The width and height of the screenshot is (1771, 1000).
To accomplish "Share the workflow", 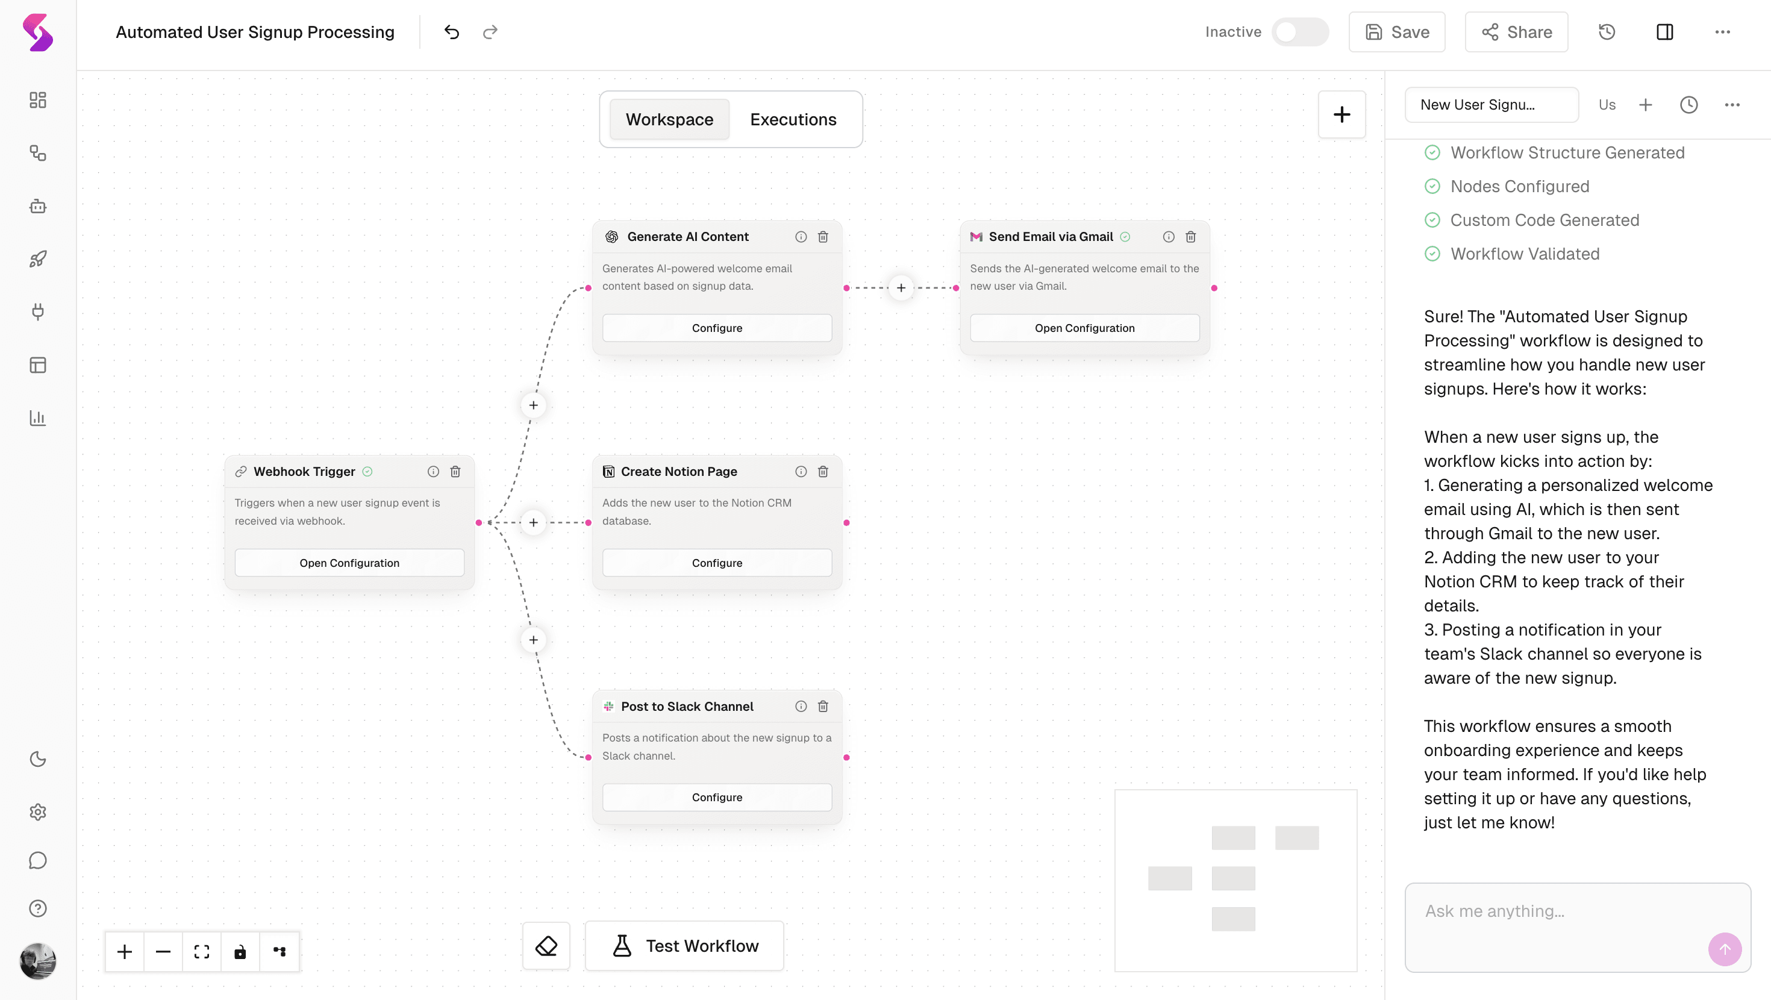I will coord(1517,32).
